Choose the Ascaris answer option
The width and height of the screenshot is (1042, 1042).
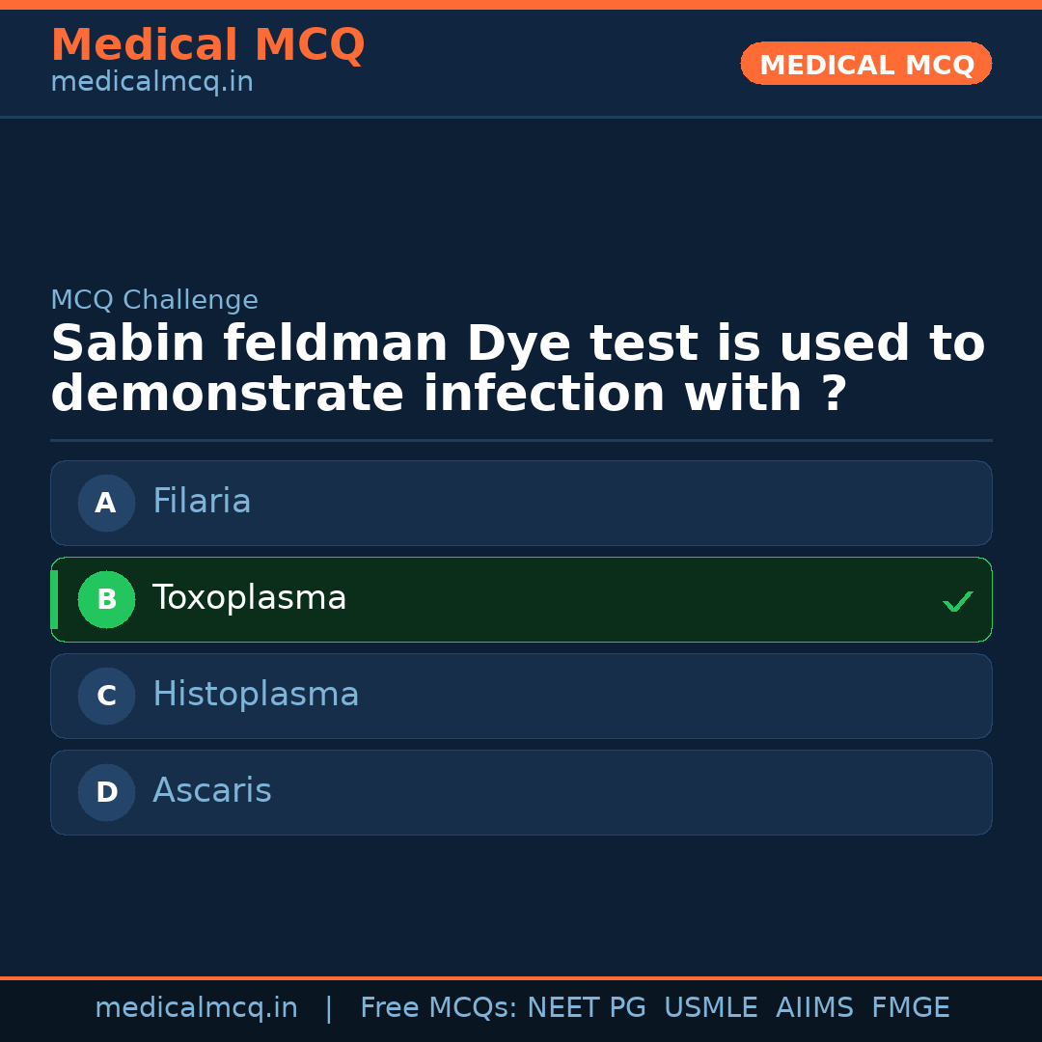pyautogui.click(x=521, y=792)
